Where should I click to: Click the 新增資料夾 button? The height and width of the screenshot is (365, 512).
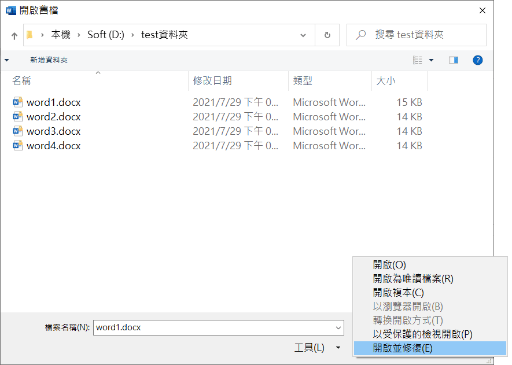tap(49, 60)
